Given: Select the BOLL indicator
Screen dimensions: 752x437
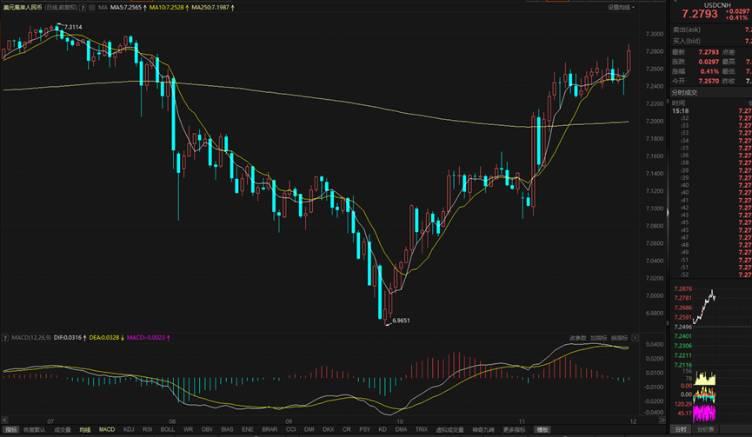Looking at the screenshot, I should tap(168, 429).
